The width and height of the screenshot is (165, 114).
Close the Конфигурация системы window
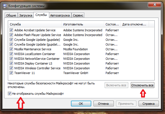click(155, 4)
